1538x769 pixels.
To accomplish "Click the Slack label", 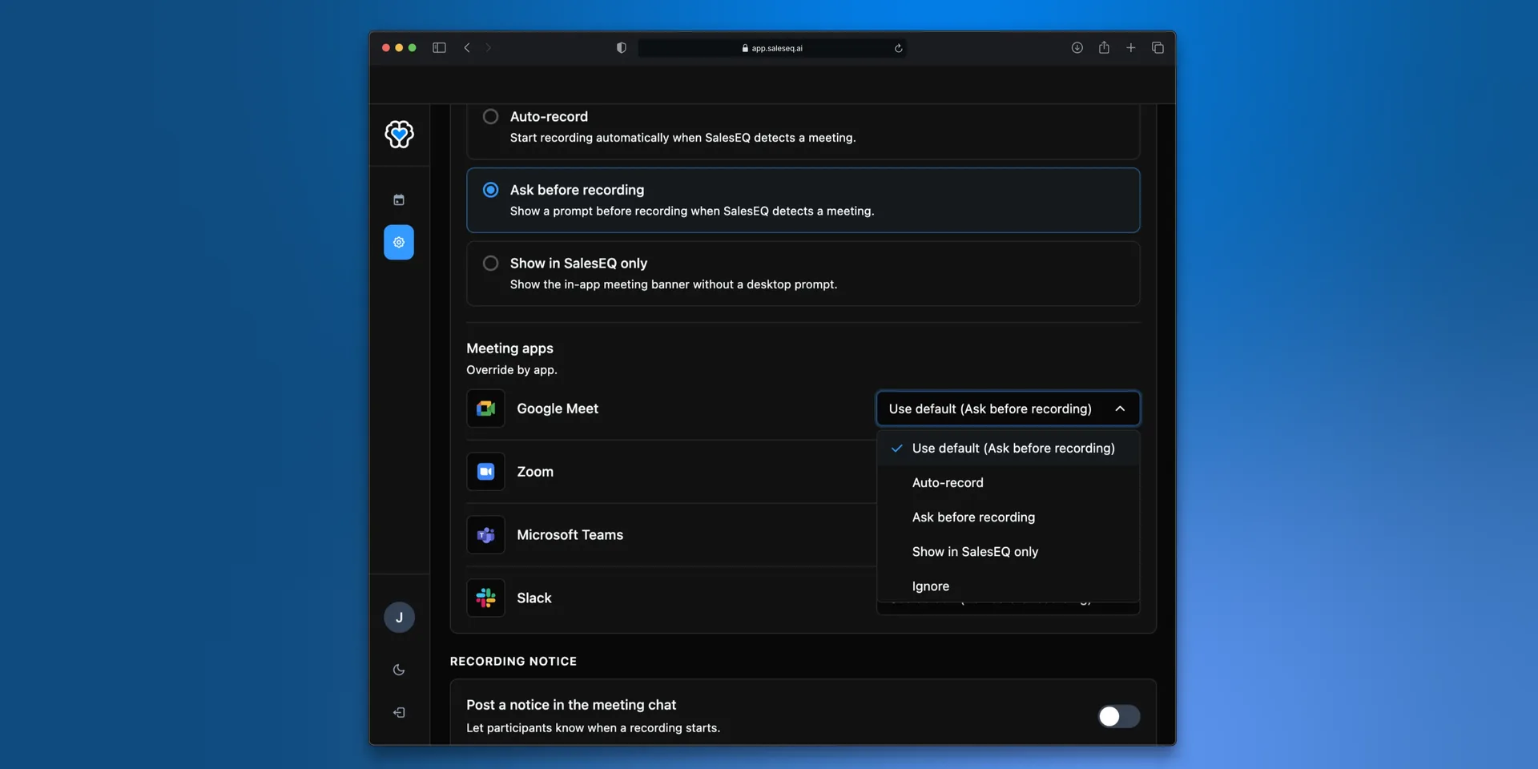I will pos(534,598).
